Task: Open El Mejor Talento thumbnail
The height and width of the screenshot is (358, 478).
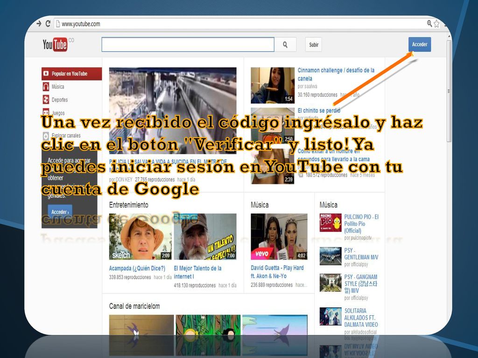Action: 205,236
